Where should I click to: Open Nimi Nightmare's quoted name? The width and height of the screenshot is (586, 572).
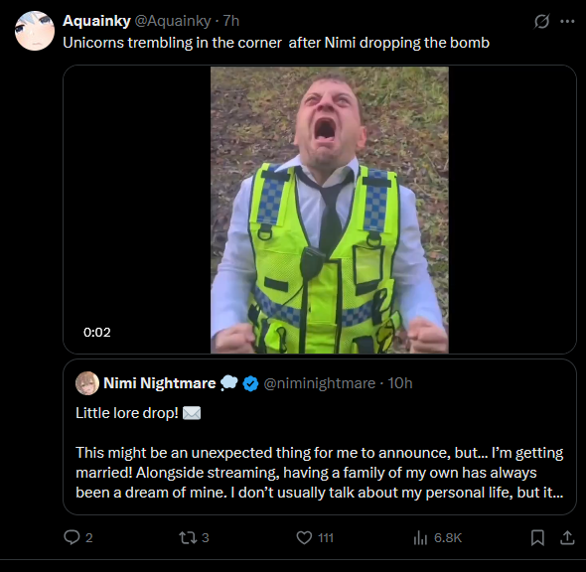click(x=160, y=383)
